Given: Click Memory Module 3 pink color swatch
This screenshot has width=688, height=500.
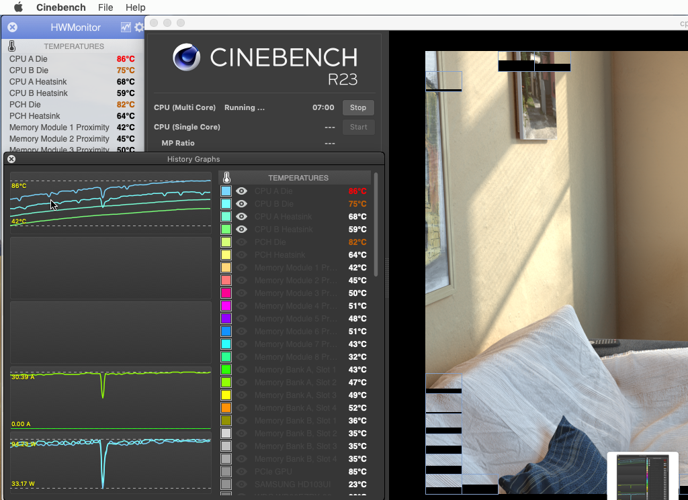Looking at the screenshot, I should coord(226,293).
